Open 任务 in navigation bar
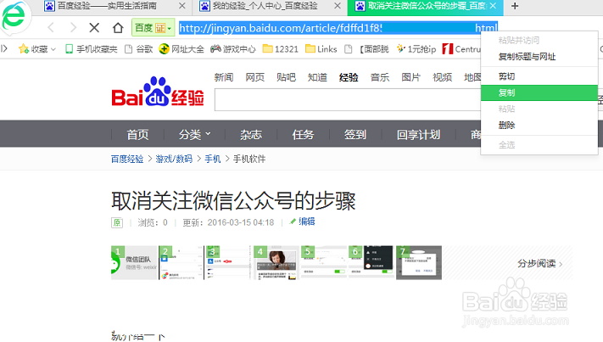 pyautogui.click(x=303, y=135)
